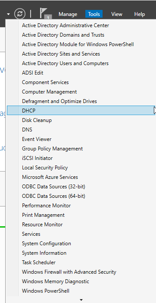Image resolution: width=156 pixels, height=303 pixels.
Task: Open Group Policy Management
Action: pyautogui.click(x=81, y=149)
